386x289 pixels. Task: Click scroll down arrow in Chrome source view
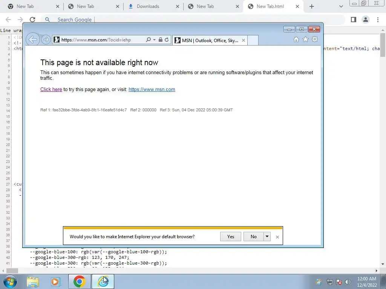tap(383, 265)
